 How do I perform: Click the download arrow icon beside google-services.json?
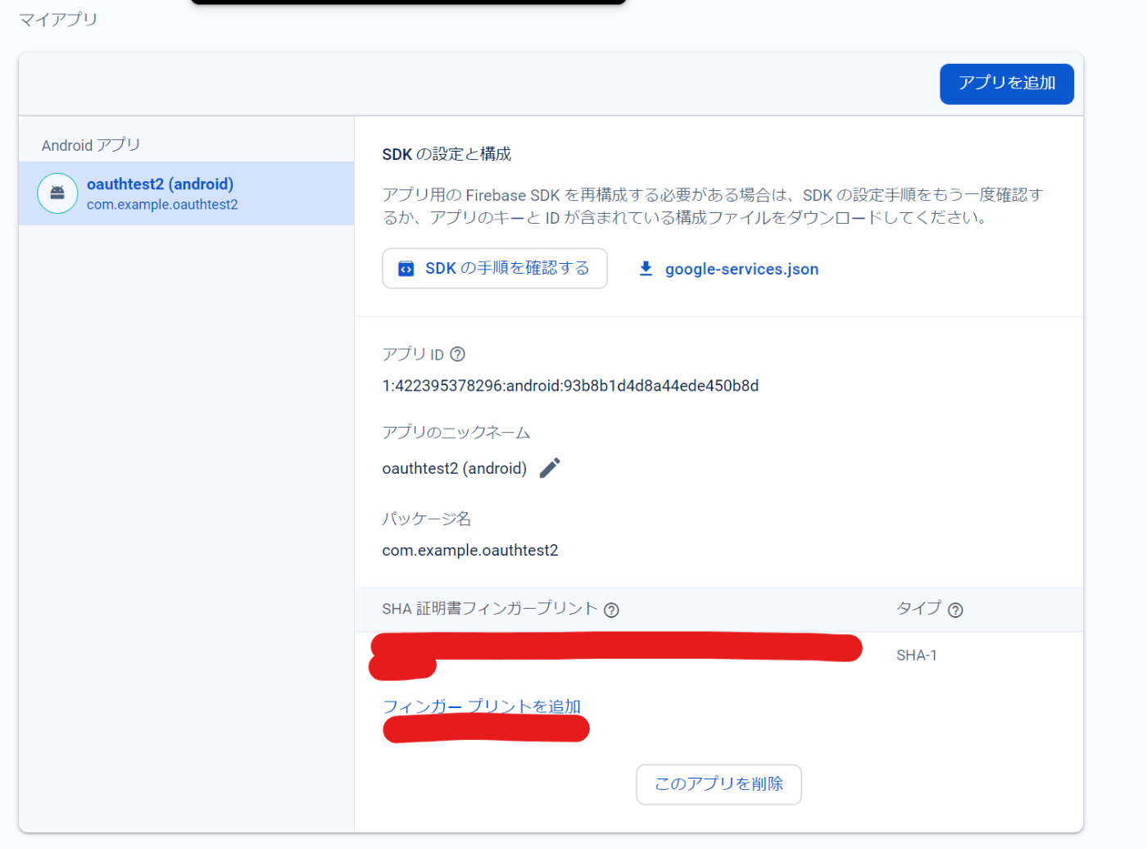coord(646,269)
